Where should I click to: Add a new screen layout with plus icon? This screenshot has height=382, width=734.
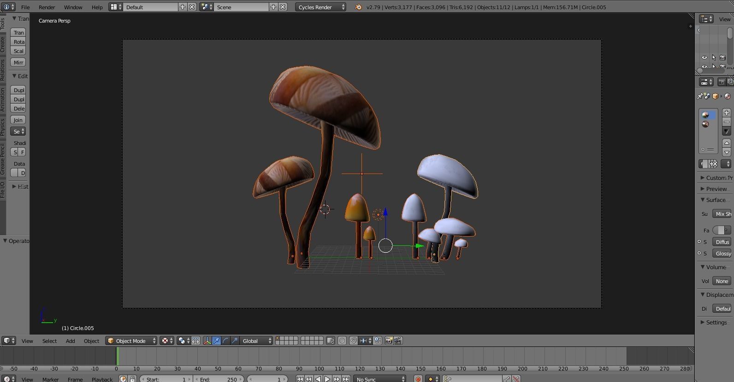click(183, 7)
